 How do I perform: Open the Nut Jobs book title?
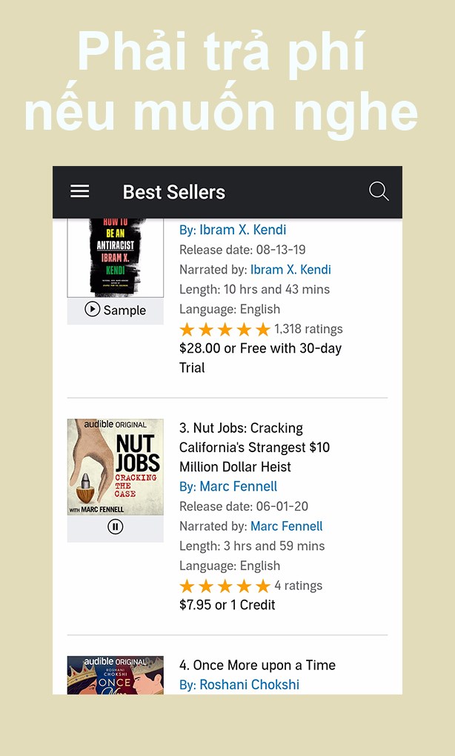coord(253,448)
